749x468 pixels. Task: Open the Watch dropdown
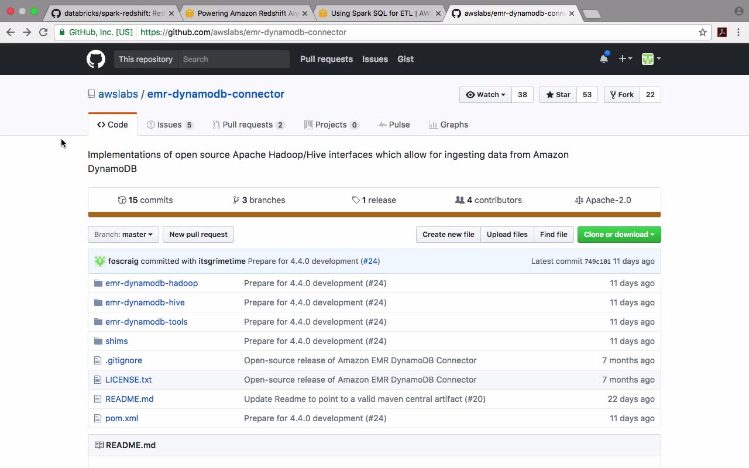486,95
